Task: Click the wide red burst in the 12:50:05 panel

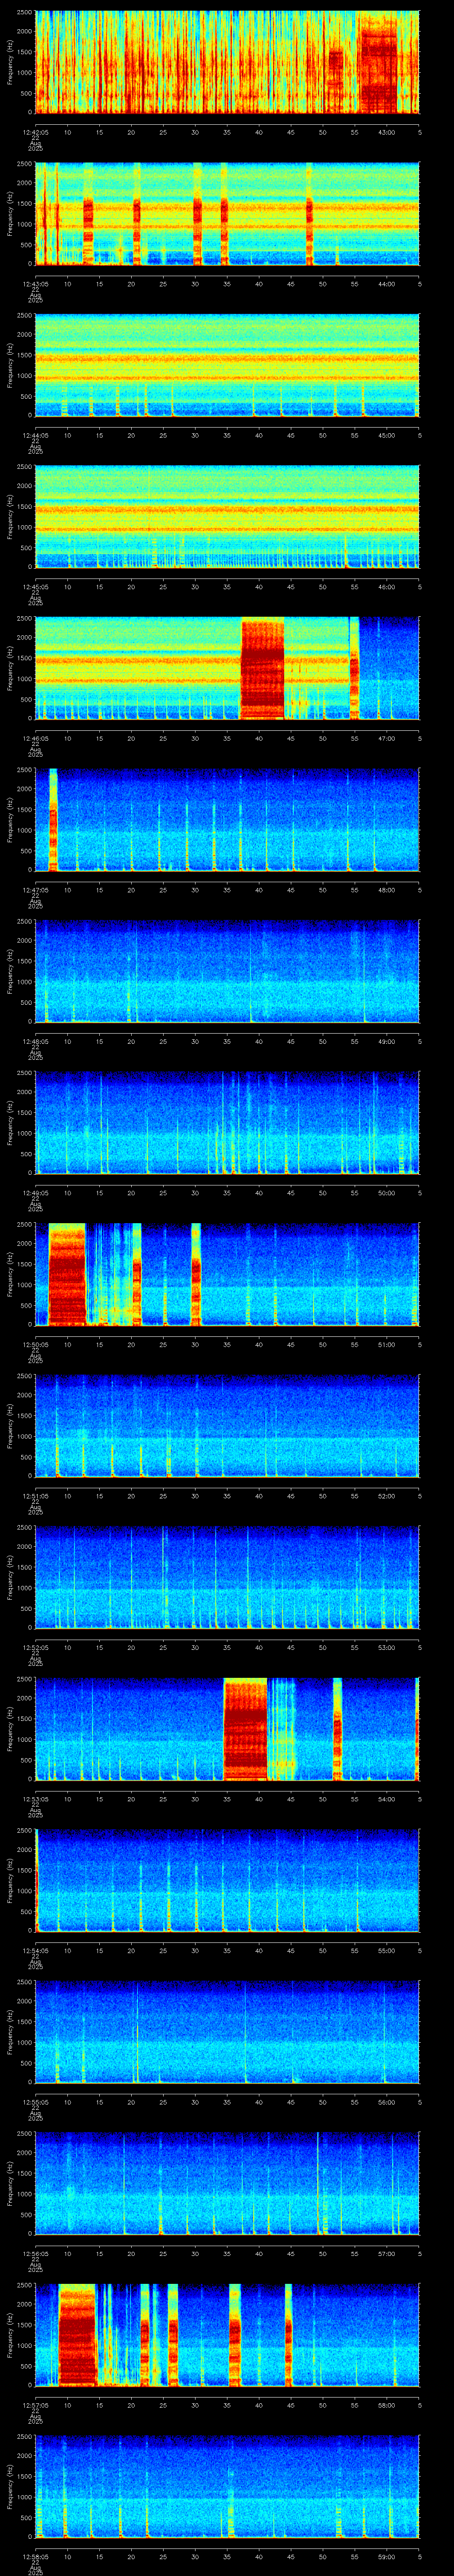Action: pos(67,1275)
